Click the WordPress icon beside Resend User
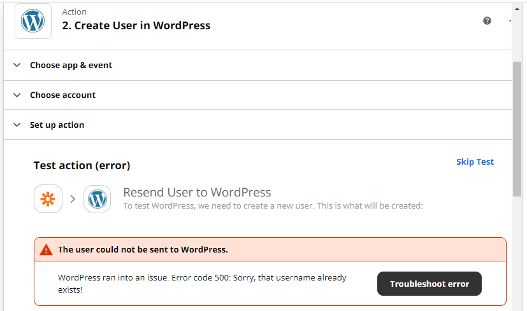 tap(97, 198)
